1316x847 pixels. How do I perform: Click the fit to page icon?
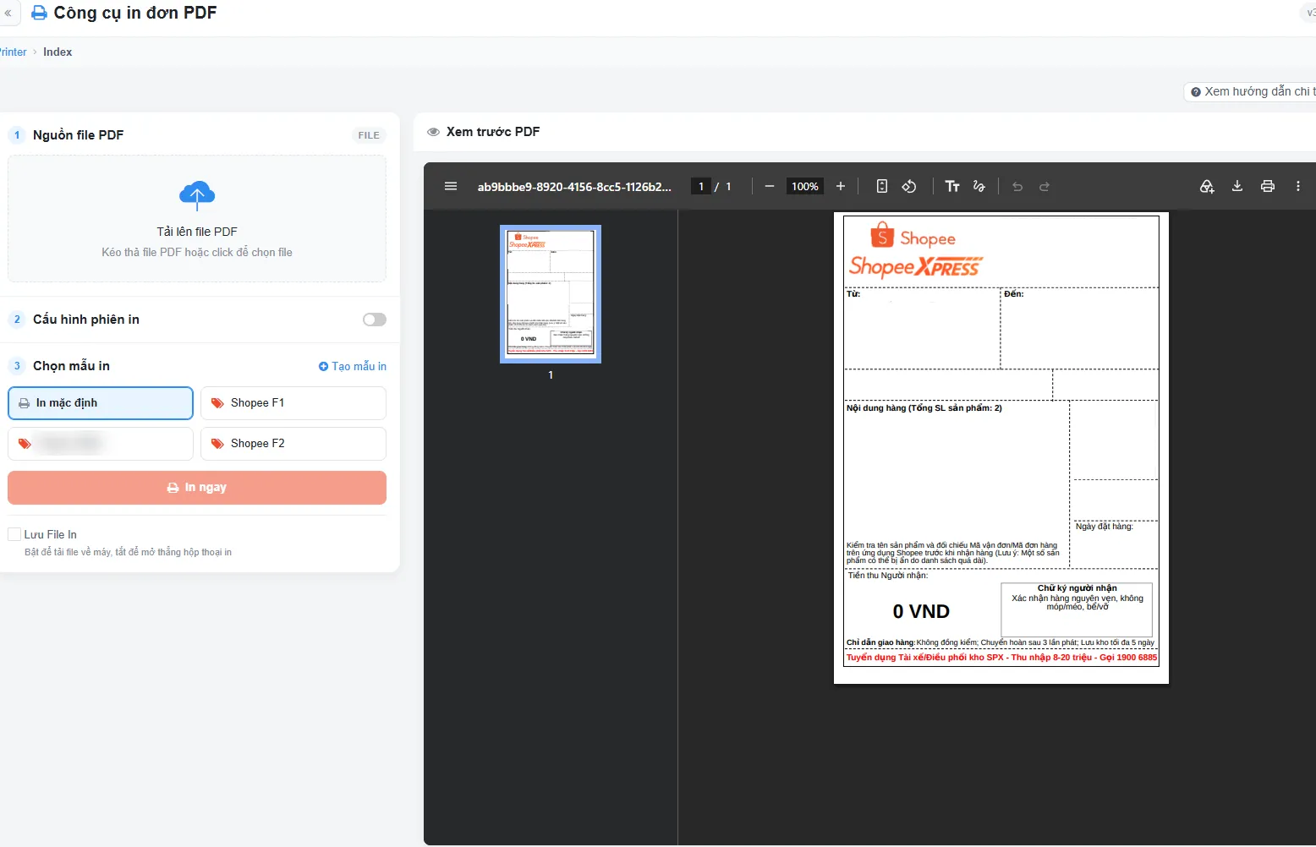tap(882, 186)
